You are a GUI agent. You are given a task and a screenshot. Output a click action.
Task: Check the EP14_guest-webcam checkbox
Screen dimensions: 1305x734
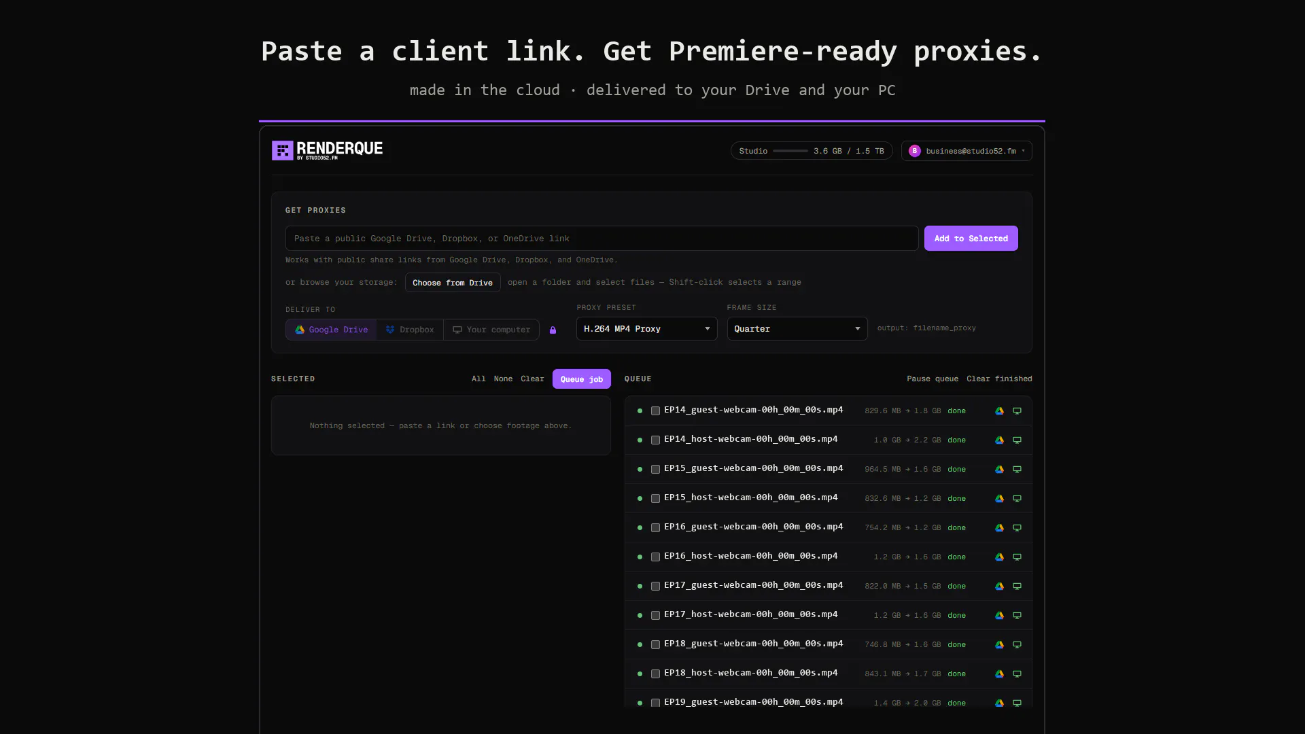tap(655, 411)
